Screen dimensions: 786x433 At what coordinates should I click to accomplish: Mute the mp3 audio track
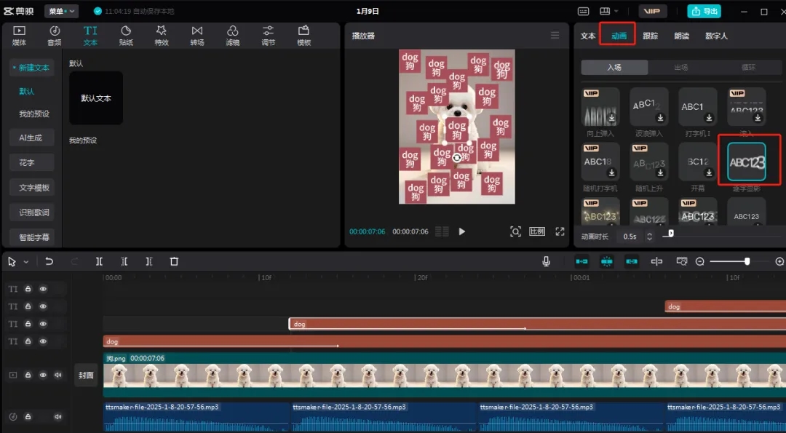pyautogui.click(x=57, y=417)
